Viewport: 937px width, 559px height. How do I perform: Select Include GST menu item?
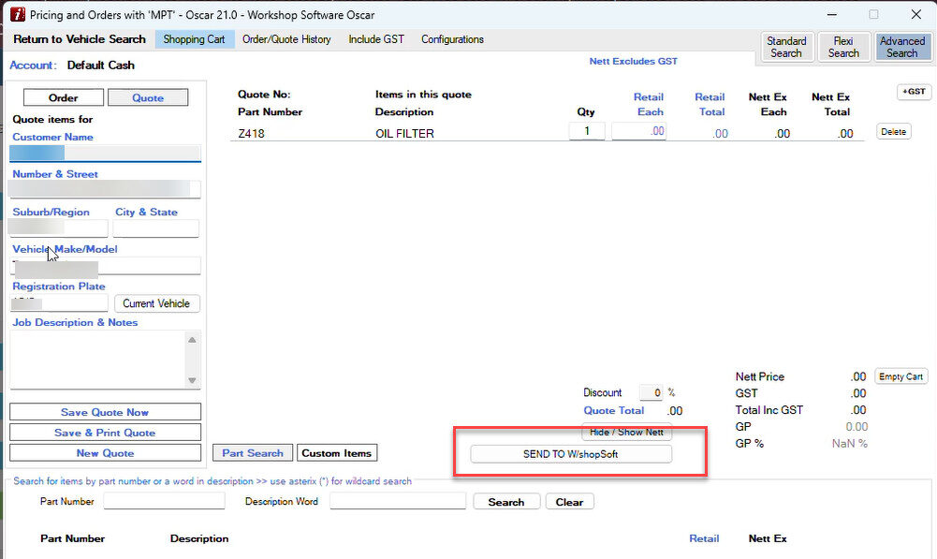click(376, 39)
